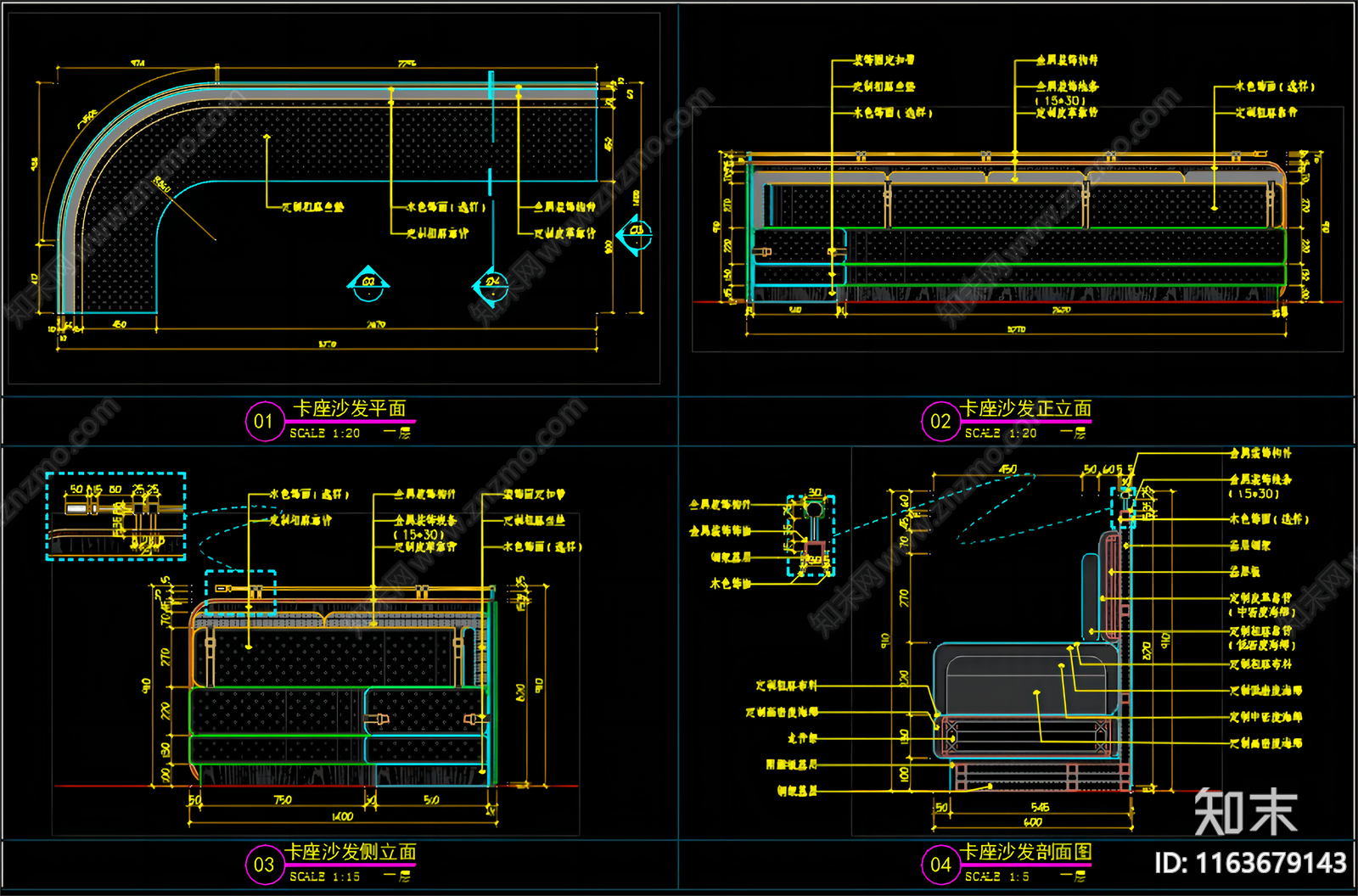The width and height of the screenshot is (1358, 896).
Task: Click the magenta 02 drawing number circle
Action: (x=940, y=422)
